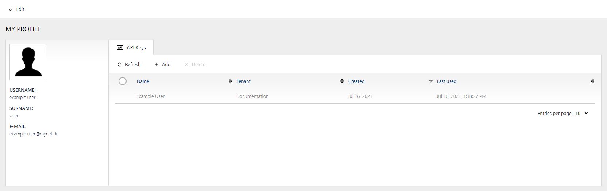The height and width of the screenshot is (191, 607).
Task: Click the API icon on the tab
Action: (x=120, y=47)
